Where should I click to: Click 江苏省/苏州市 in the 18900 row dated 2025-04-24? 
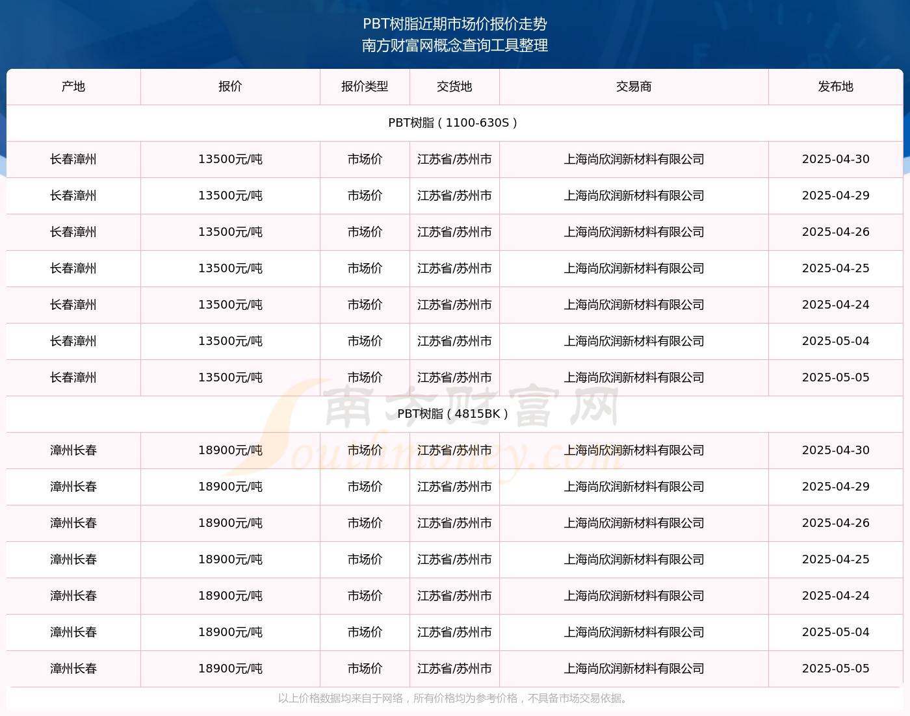[x=454, y=596]
